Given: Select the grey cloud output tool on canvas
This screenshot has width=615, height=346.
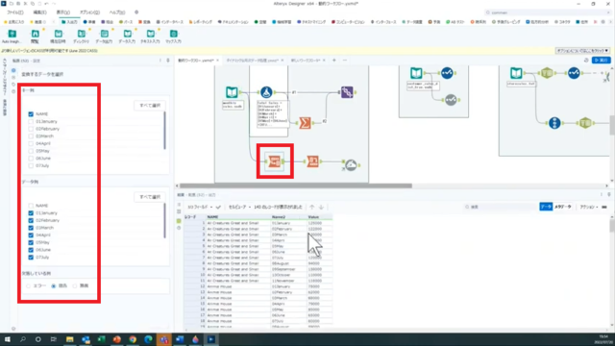Looking at the screenshot, I should click(x=351, y=165).
